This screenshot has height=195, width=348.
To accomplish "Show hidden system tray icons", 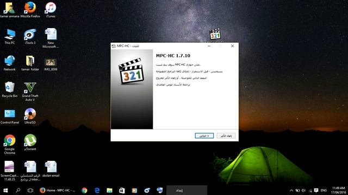I will (x=291, y=190).
